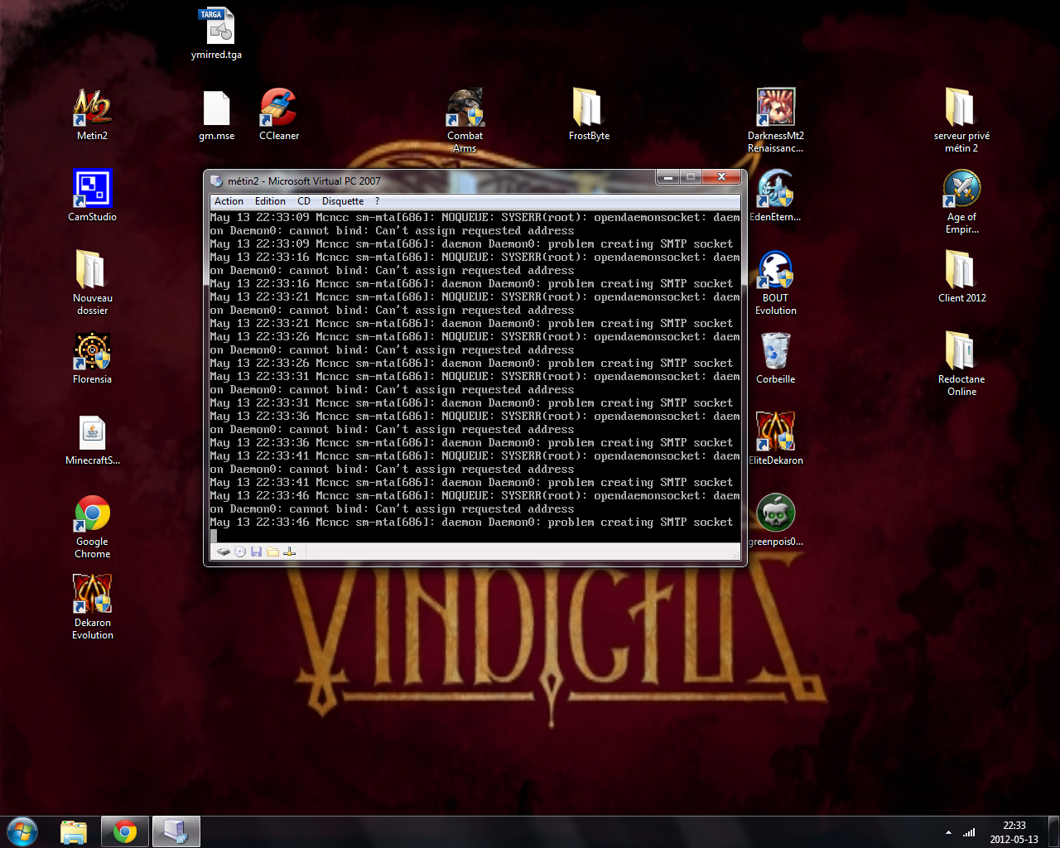
Task: Select the Client 2012 folder
Action: [x=961, y=277]
